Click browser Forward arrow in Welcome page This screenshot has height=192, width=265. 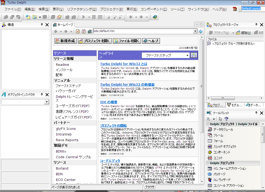[x=66, y=31]
